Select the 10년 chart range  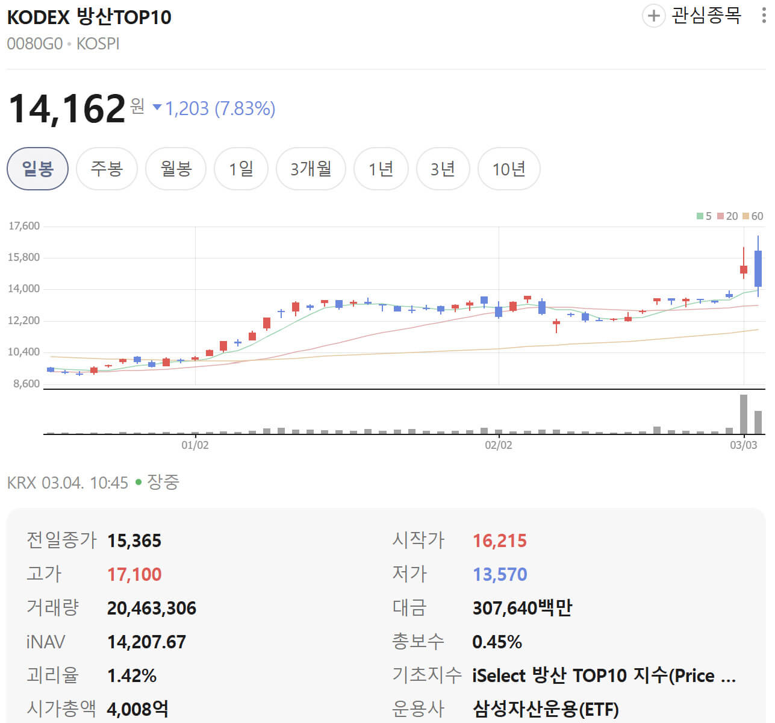[x=509, y=169]
